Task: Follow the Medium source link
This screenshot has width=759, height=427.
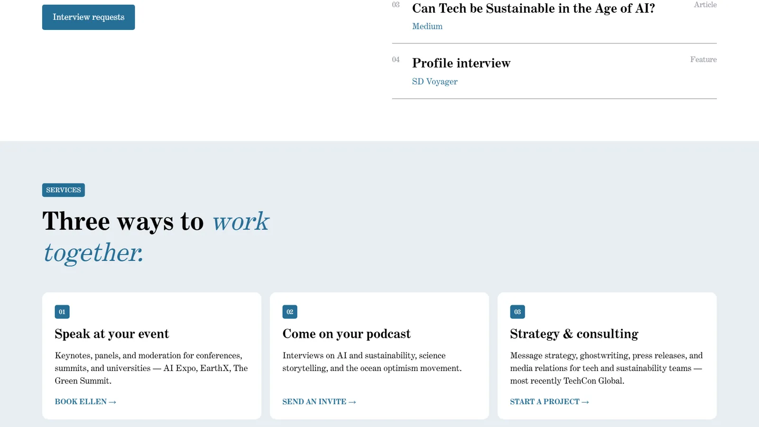Action: pos(427,27)
